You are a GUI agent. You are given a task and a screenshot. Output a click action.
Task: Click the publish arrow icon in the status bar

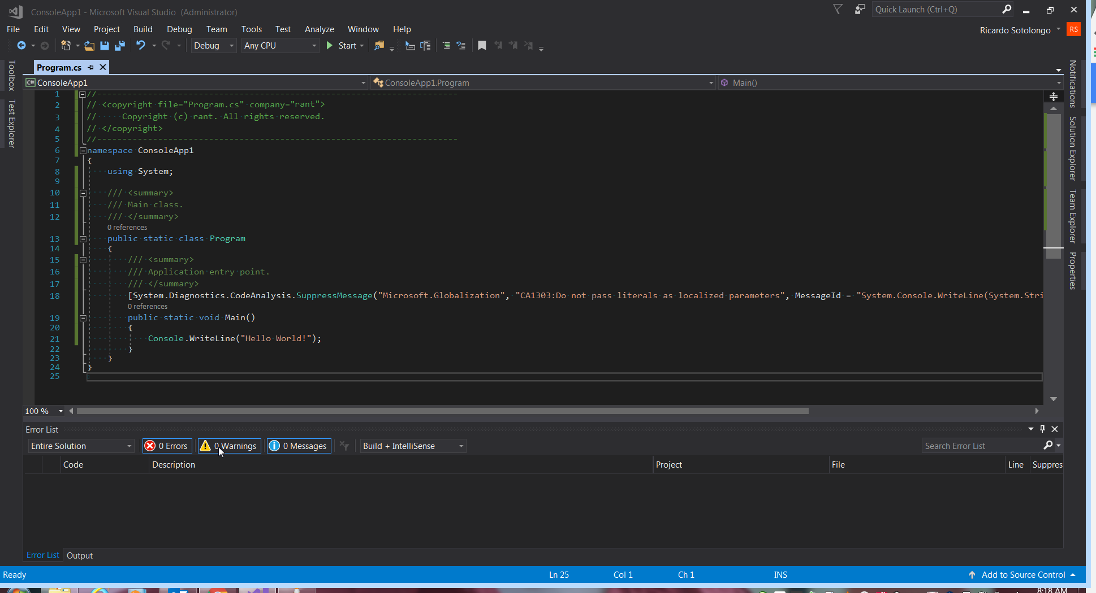coord(972,574)
